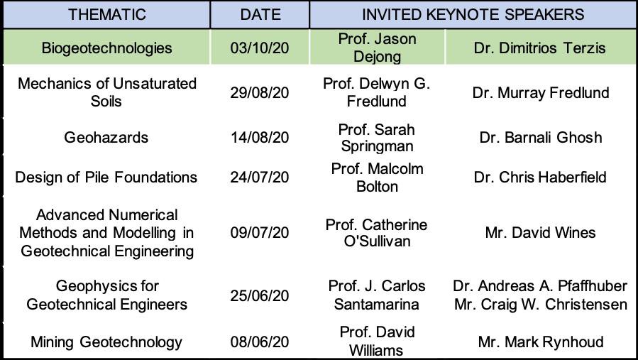
Task: Select Mechanics of Unsaturated Soils cell
Action: [x=106, y=92]
